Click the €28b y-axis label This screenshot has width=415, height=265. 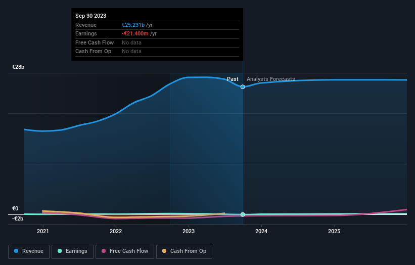pyautogui.click(x=18, y=67)
